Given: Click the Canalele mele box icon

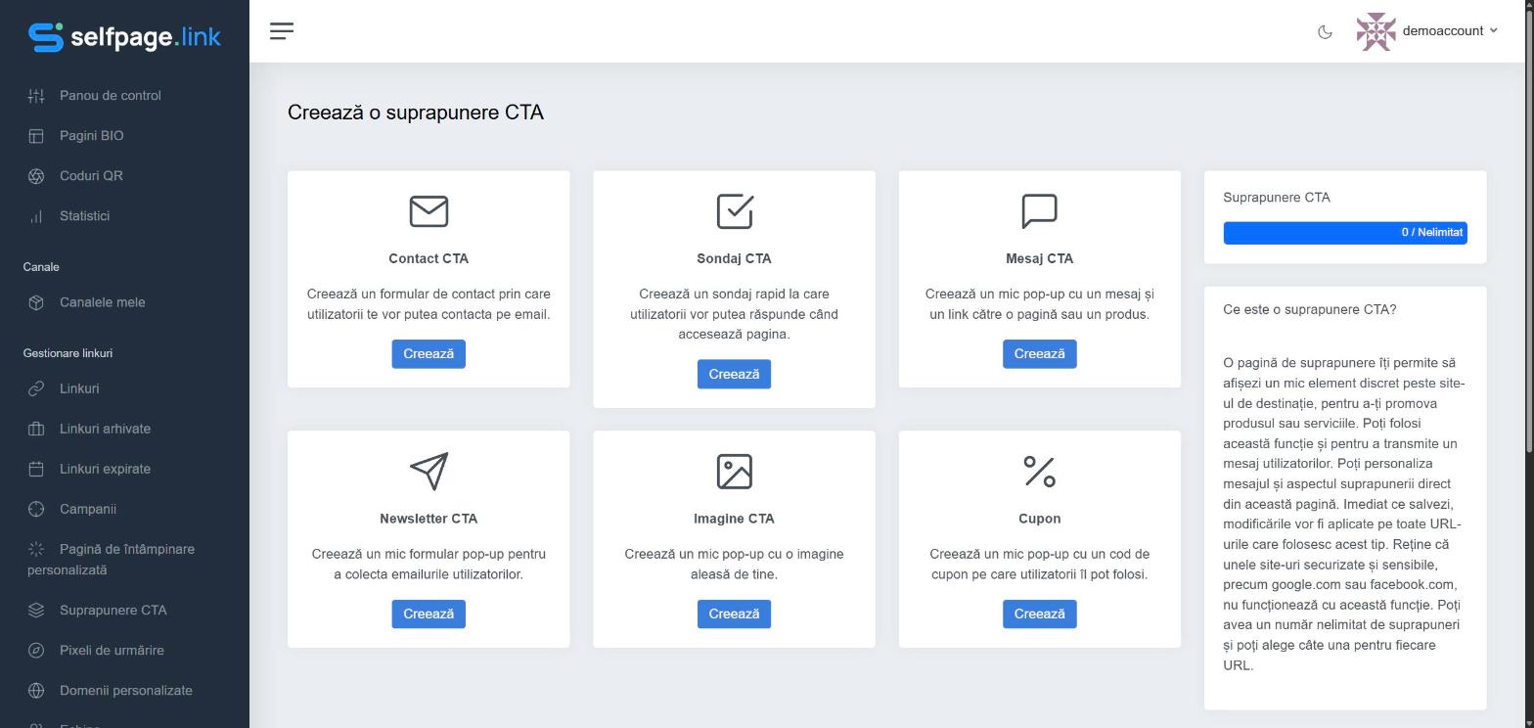Looking at the screenshot, I should click(x=36, y=302).
